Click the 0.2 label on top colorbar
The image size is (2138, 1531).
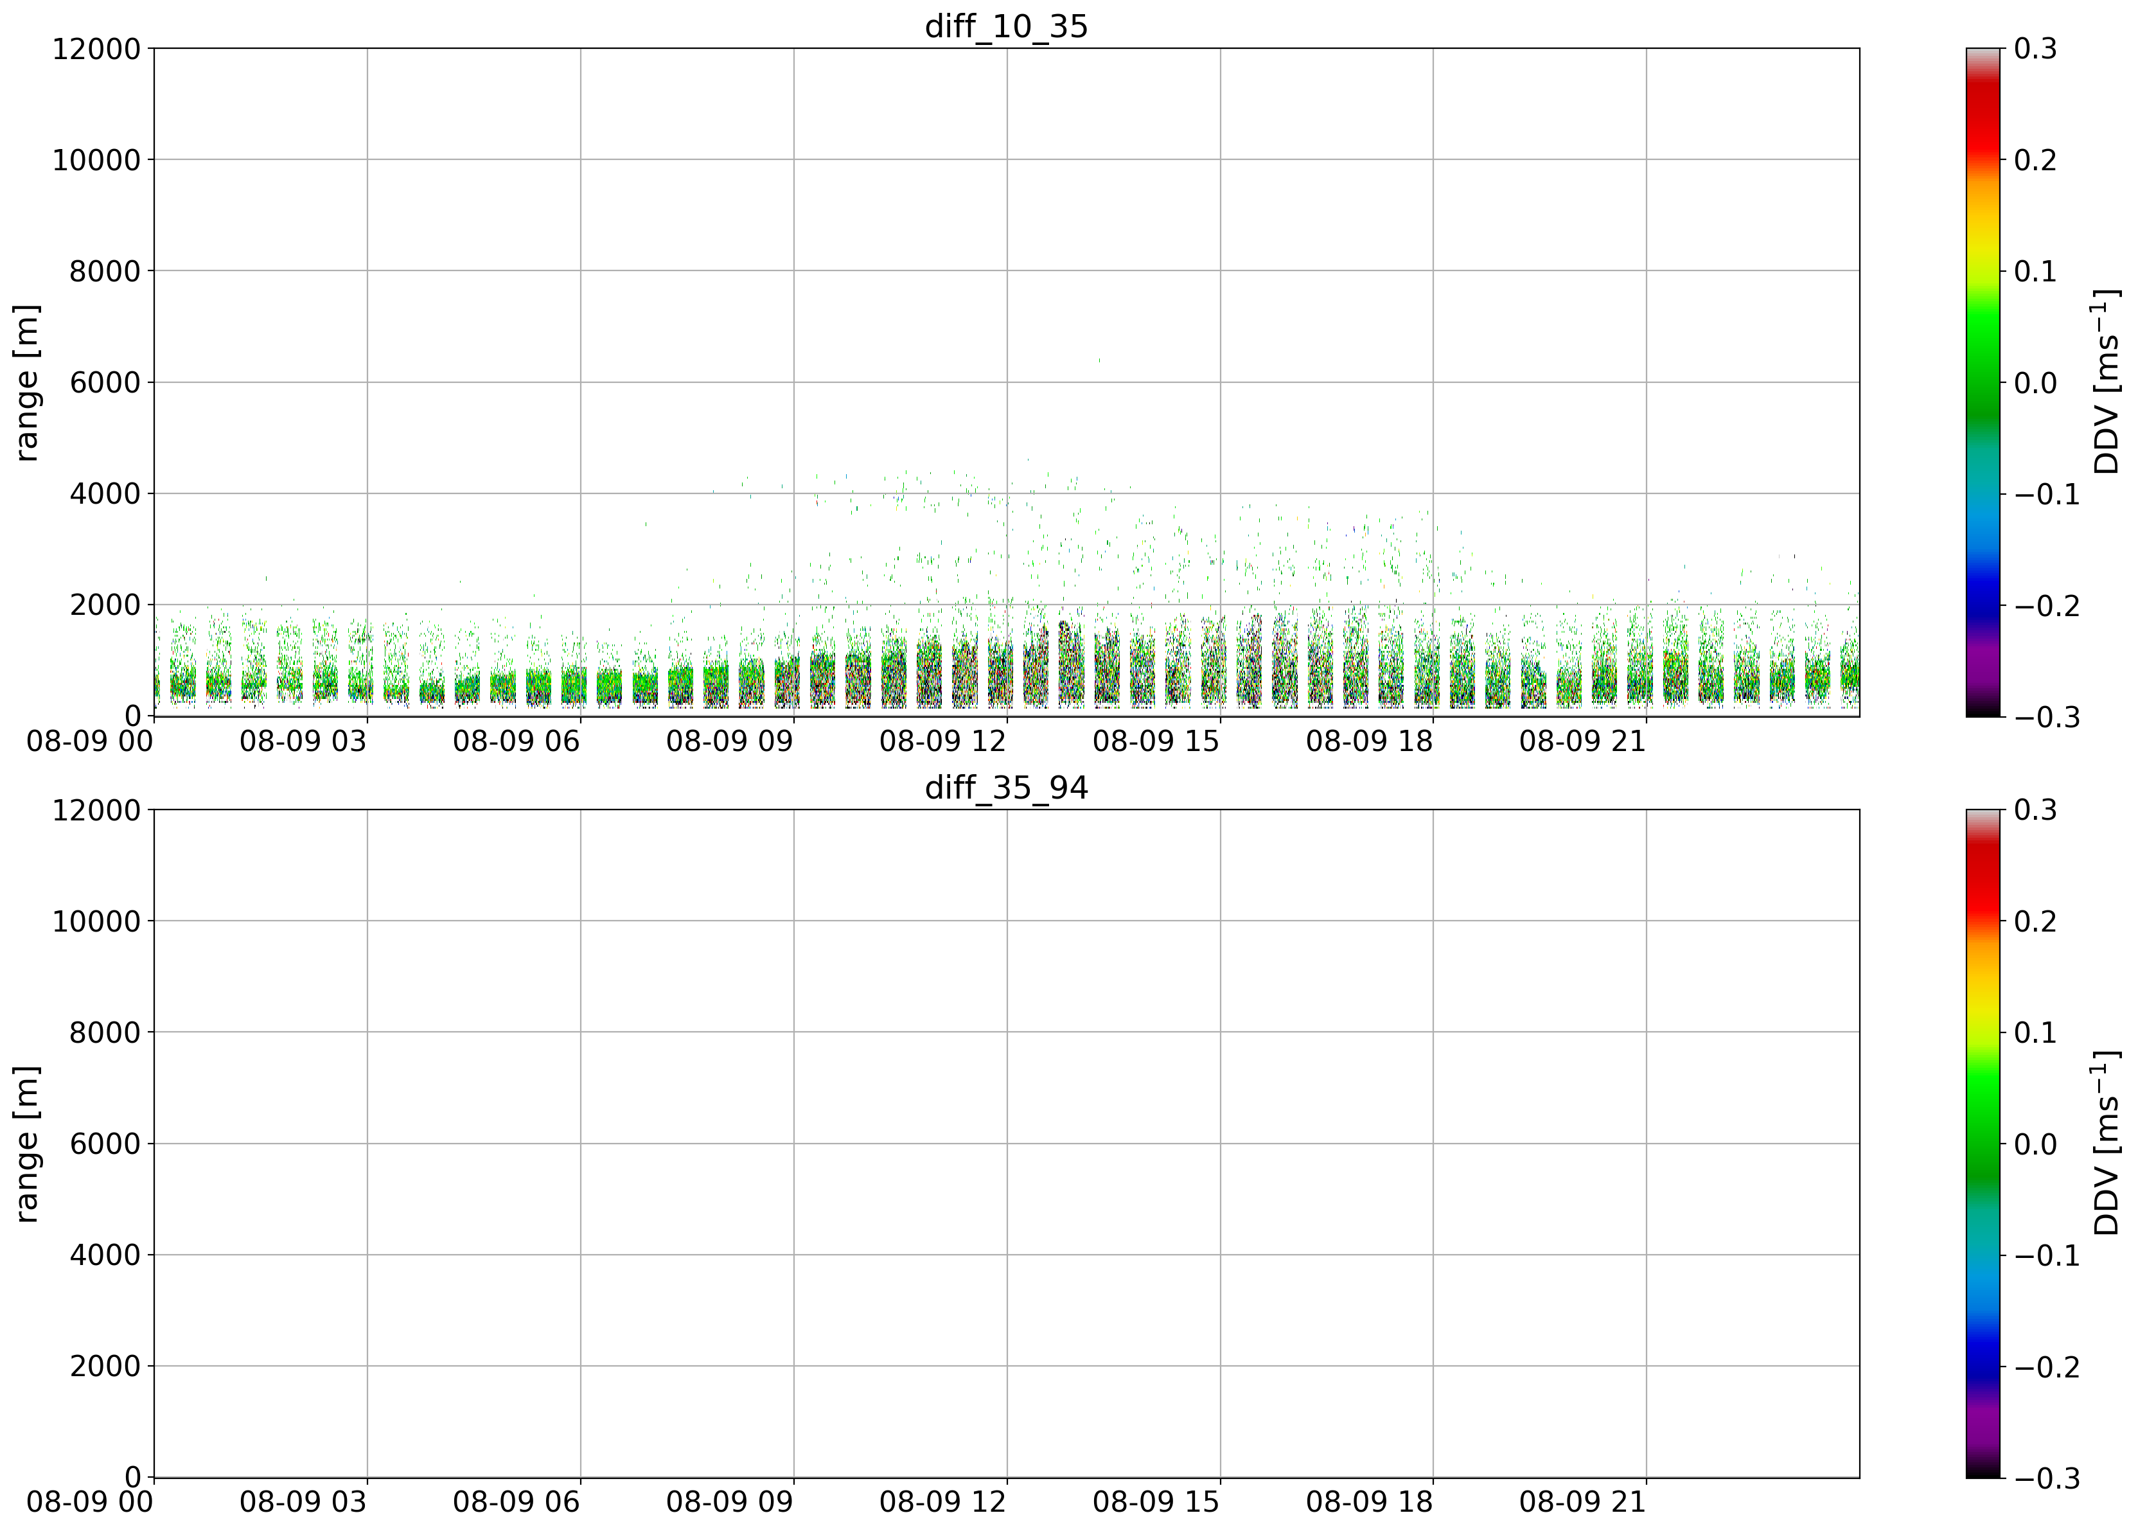point(2036,160)
